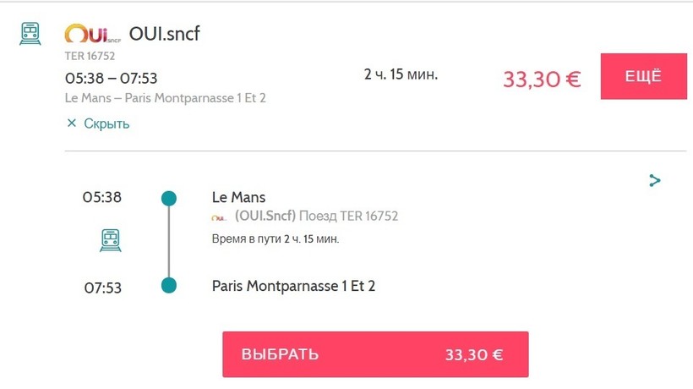The height and width of the screenshot is (389, 693).
Task: Click the (OUI.Sncf) Поезд TER 16752 label
Action: coord(316,216)
